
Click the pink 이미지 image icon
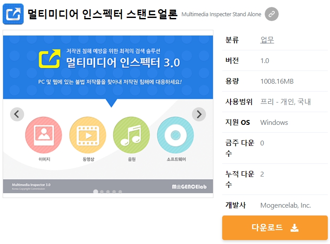[43, 135]
